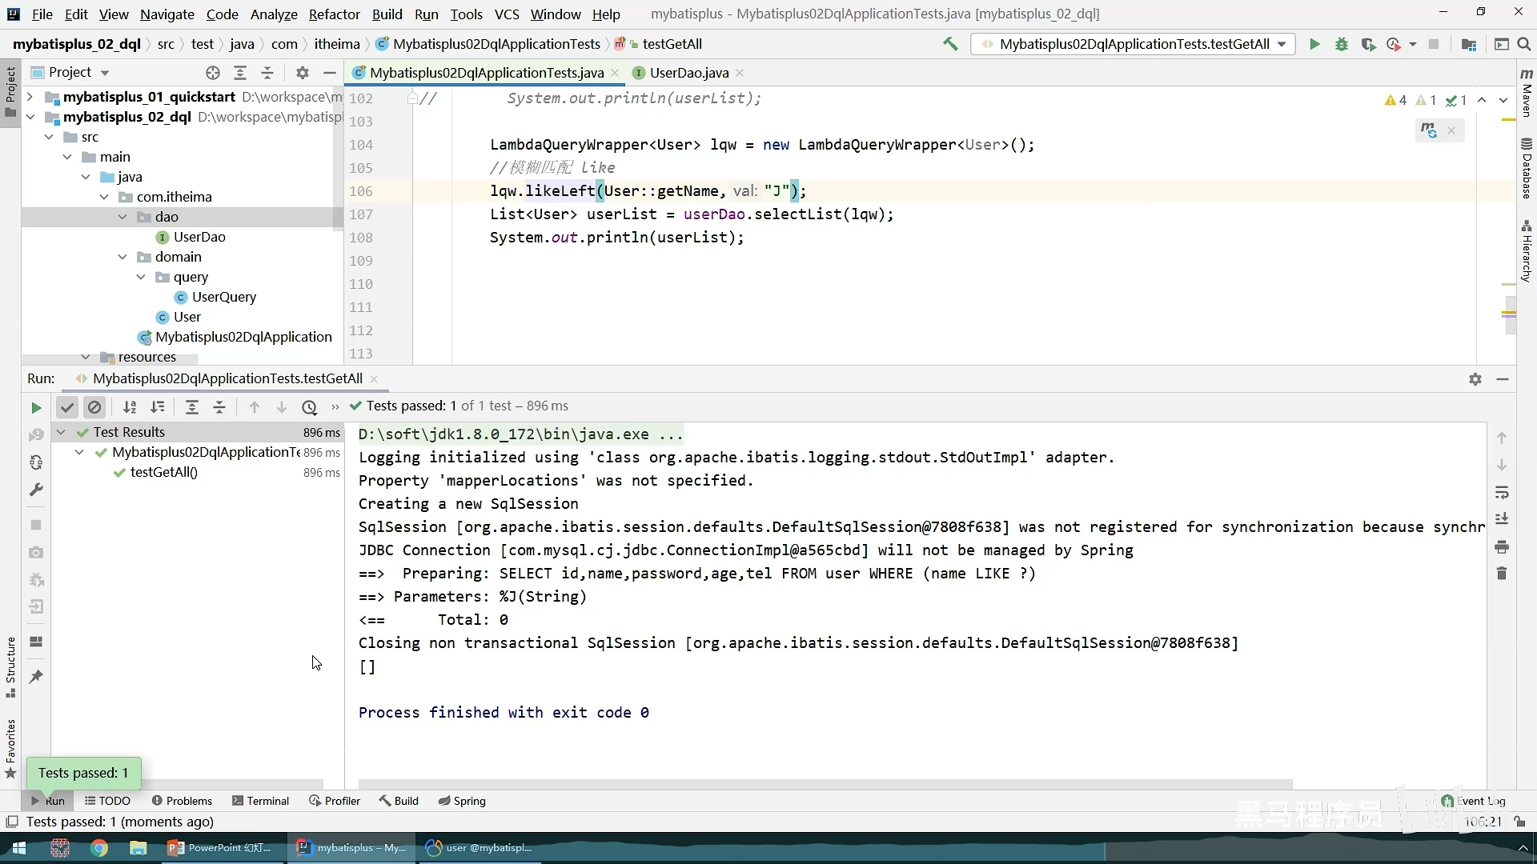Click Select Opened File target icon

[x=212, y=73]
